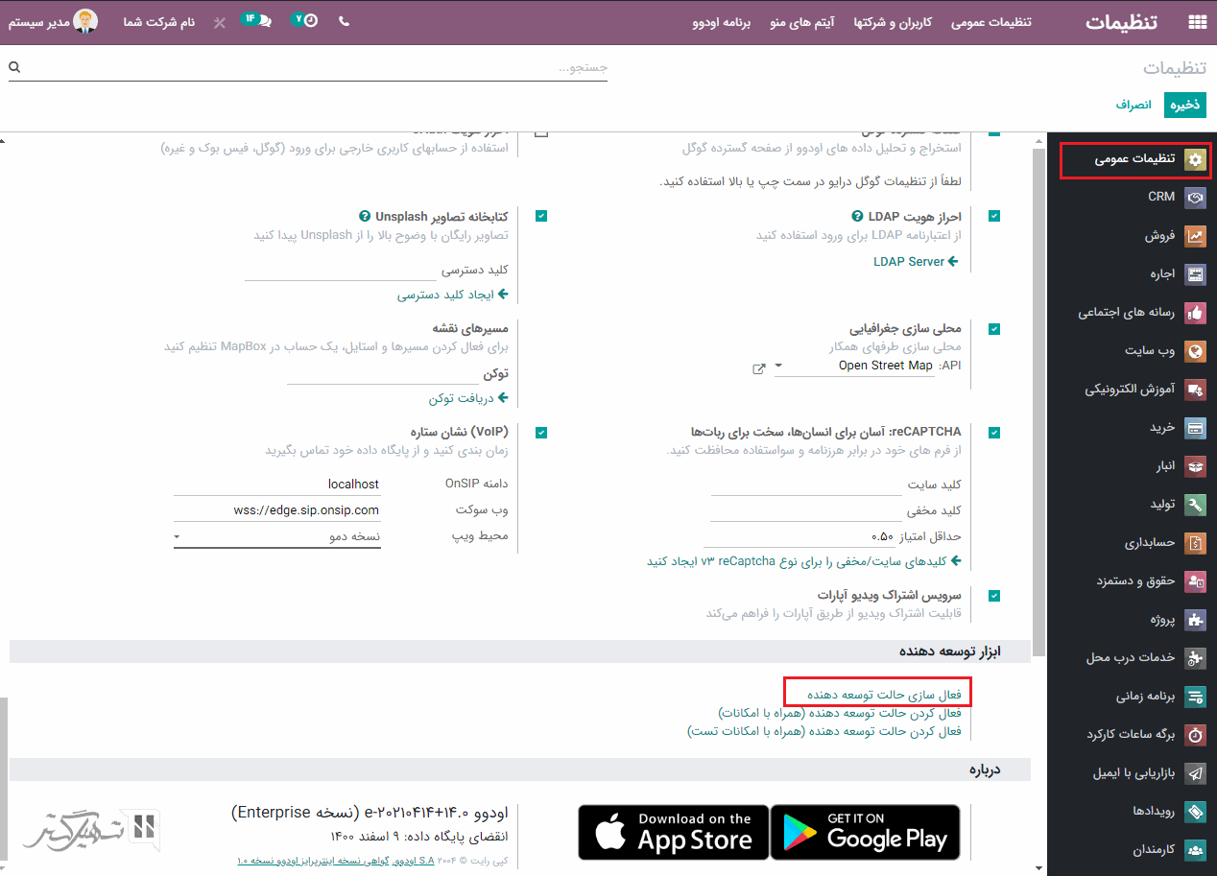1217x876 pixels.
Task: Click the OnSIP domain localhost field
Action: [277, 485]
